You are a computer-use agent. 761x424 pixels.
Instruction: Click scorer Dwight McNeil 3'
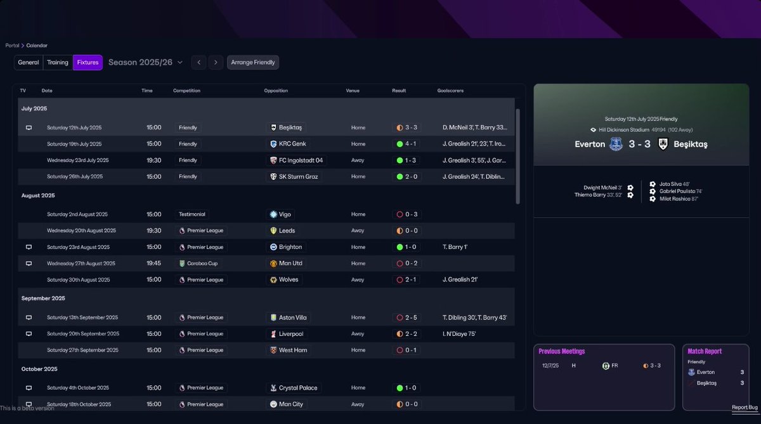point(603,188)
